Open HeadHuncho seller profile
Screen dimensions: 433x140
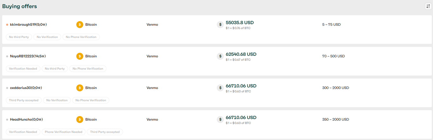26,119
